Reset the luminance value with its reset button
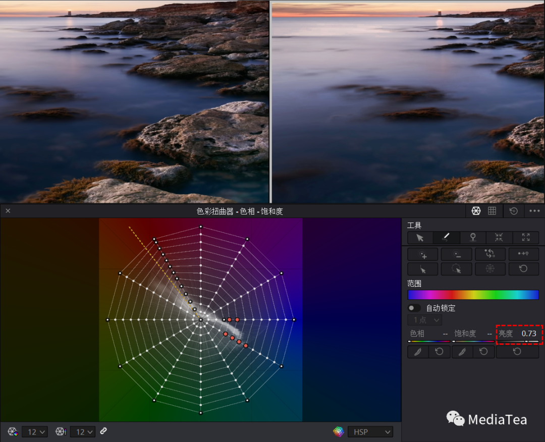Image resolution: width=545 pixels, height=442 pixels. point(517,352)
